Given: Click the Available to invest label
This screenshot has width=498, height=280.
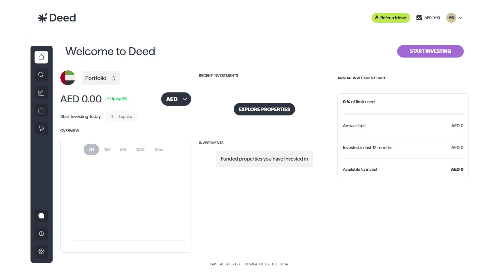Looking at the screenshot, I should [360, 170].
